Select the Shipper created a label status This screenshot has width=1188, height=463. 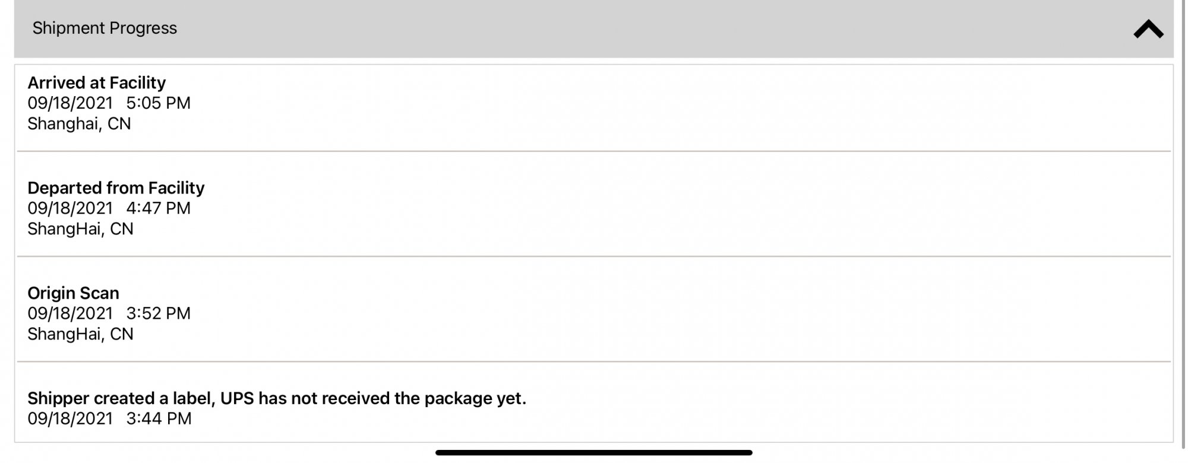(277, 398)
